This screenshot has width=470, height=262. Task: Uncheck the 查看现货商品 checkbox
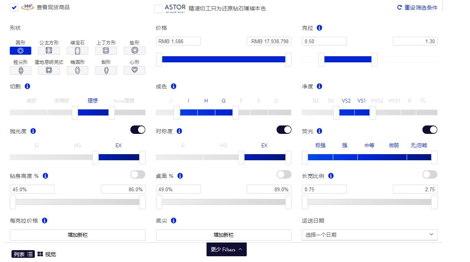tap(14, 7)
